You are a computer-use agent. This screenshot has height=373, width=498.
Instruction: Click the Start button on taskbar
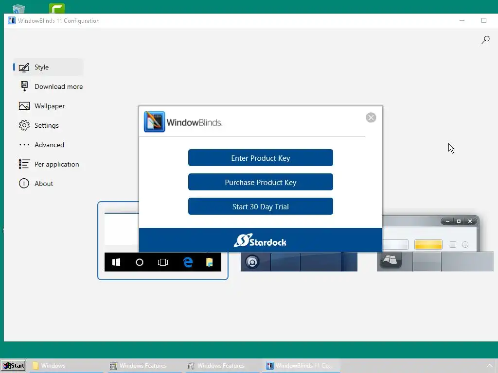tap(13, 366)
